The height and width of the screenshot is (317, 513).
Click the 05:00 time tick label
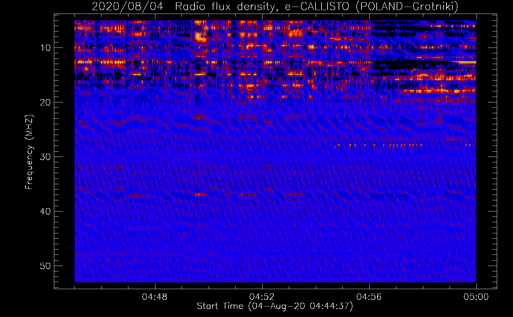pyautogui.click(x=476, y=297)
